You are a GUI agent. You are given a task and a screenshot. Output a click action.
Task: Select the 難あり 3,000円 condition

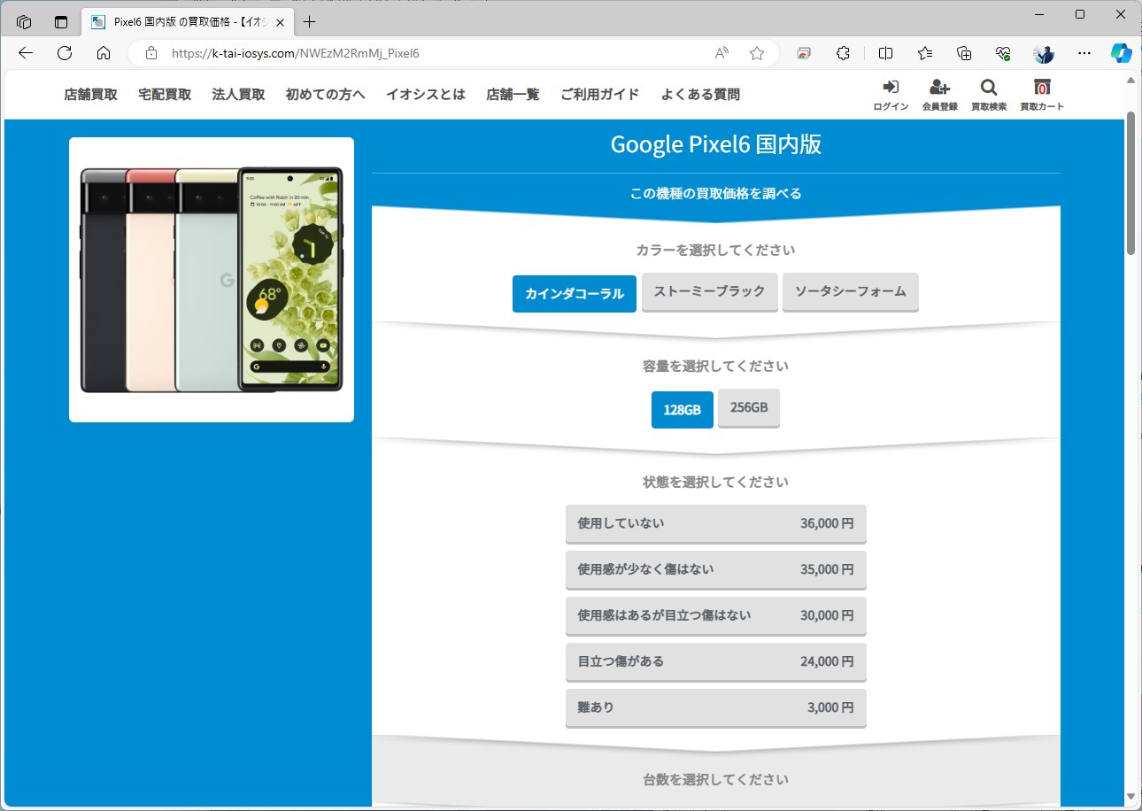click(715, 707)
